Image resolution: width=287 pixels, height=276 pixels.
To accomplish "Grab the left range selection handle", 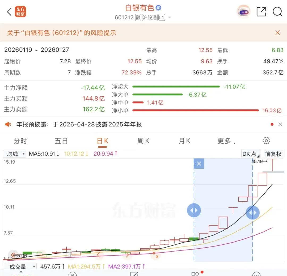I will coord(194,210).
